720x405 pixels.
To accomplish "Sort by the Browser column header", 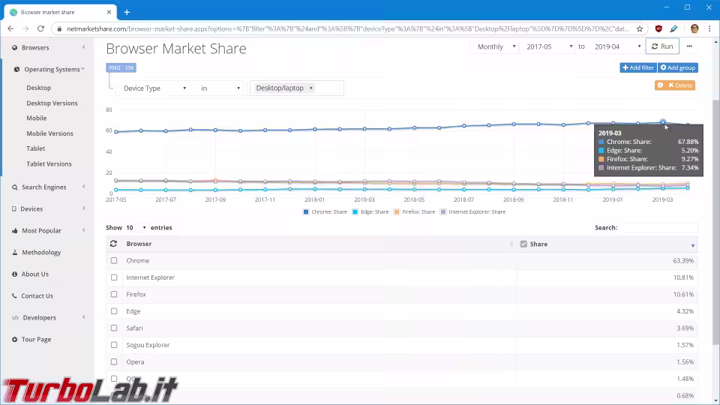I will point(139,244).
